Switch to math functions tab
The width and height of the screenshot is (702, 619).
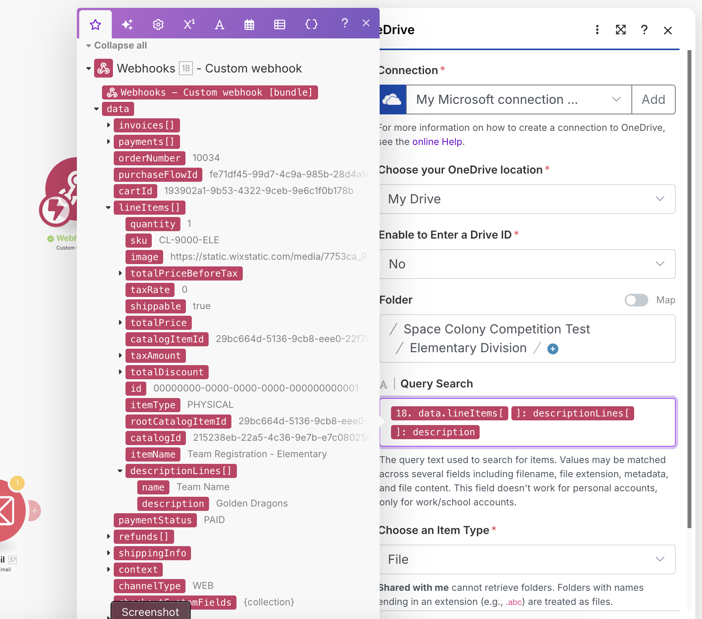coord(189,25)
